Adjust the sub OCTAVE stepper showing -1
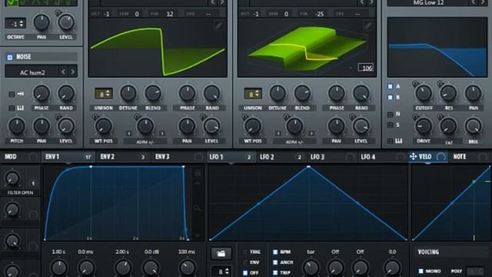 pos(15,24)
